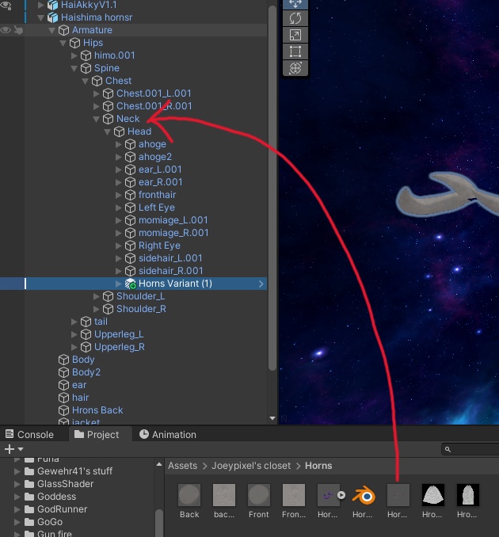Click the Horns breadcrumb folder
The height and width of the screenshot is (537, 499).
point(318,466)
